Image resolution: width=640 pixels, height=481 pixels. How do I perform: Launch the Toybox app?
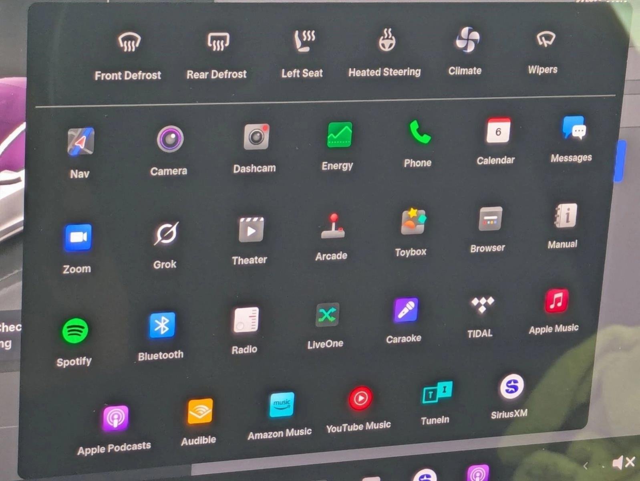413,221
